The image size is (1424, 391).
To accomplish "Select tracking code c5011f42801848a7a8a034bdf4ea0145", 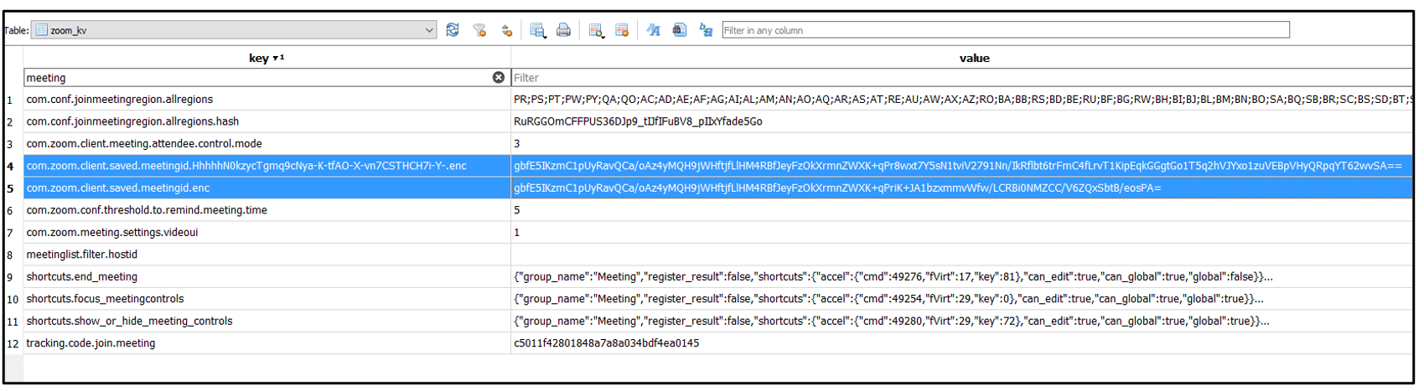I will (961, 343).
